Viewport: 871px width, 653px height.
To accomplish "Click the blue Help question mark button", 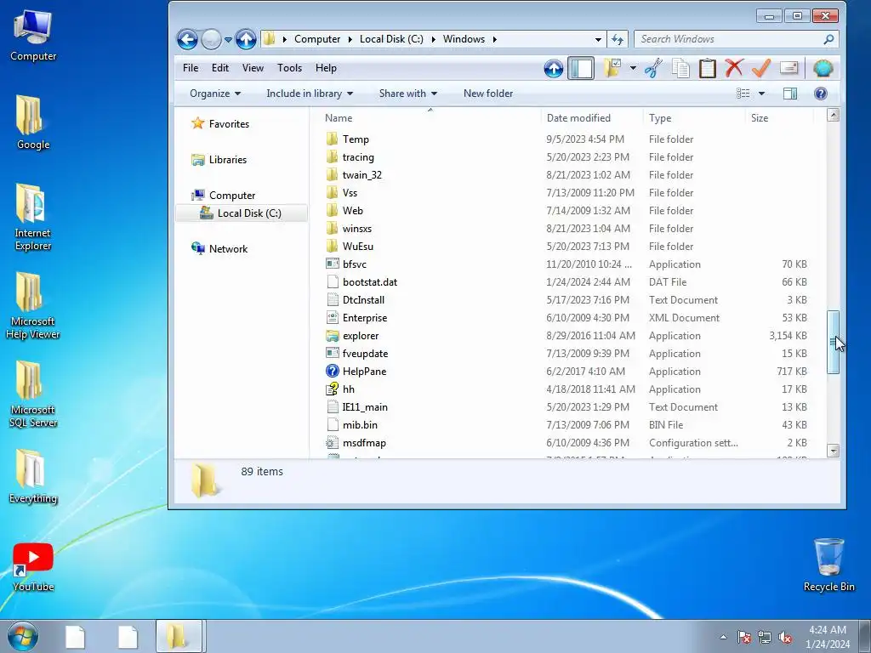I will (x=821, y=94).
